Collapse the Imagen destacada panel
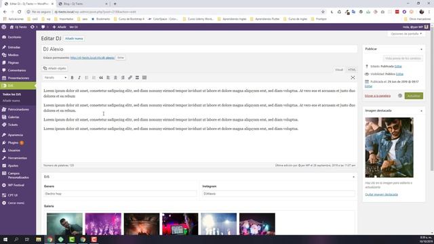 tap(421, 111)
